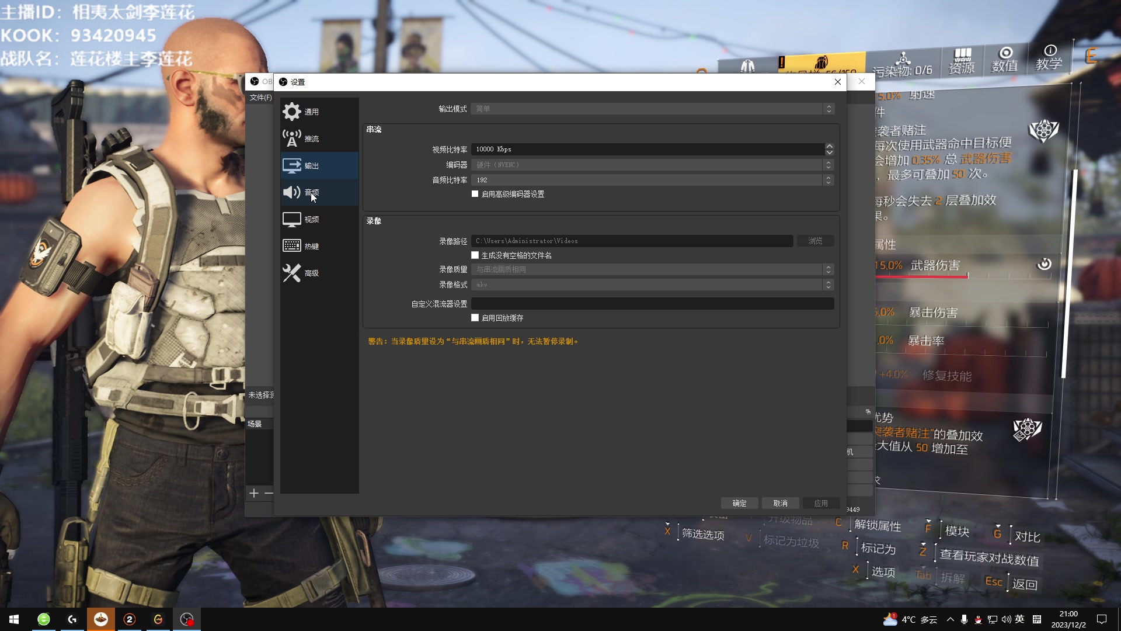Click the talent emblem icon beside 袭者赌注

point(1043,131)
